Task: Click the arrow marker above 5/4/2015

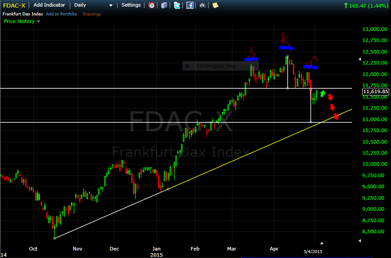Action: [322, 243]
